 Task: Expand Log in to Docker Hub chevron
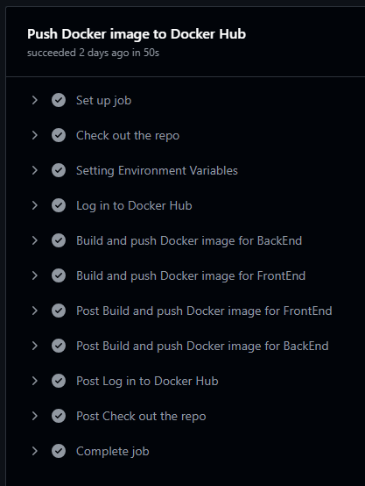[35, 205]
